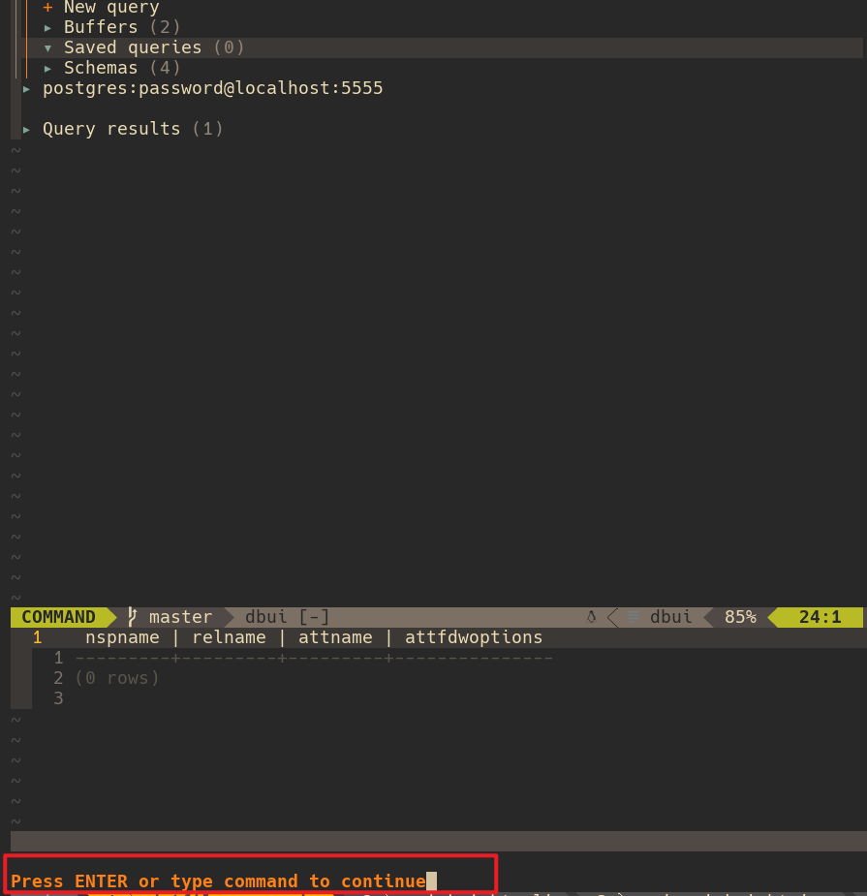Select the dbui [-] buffer name tab
The height and width of the screenshot is (896, 867).
coord(286,616)
